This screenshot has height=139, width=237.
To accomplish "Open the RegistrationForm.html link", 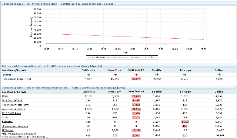I will coord(15,105).
